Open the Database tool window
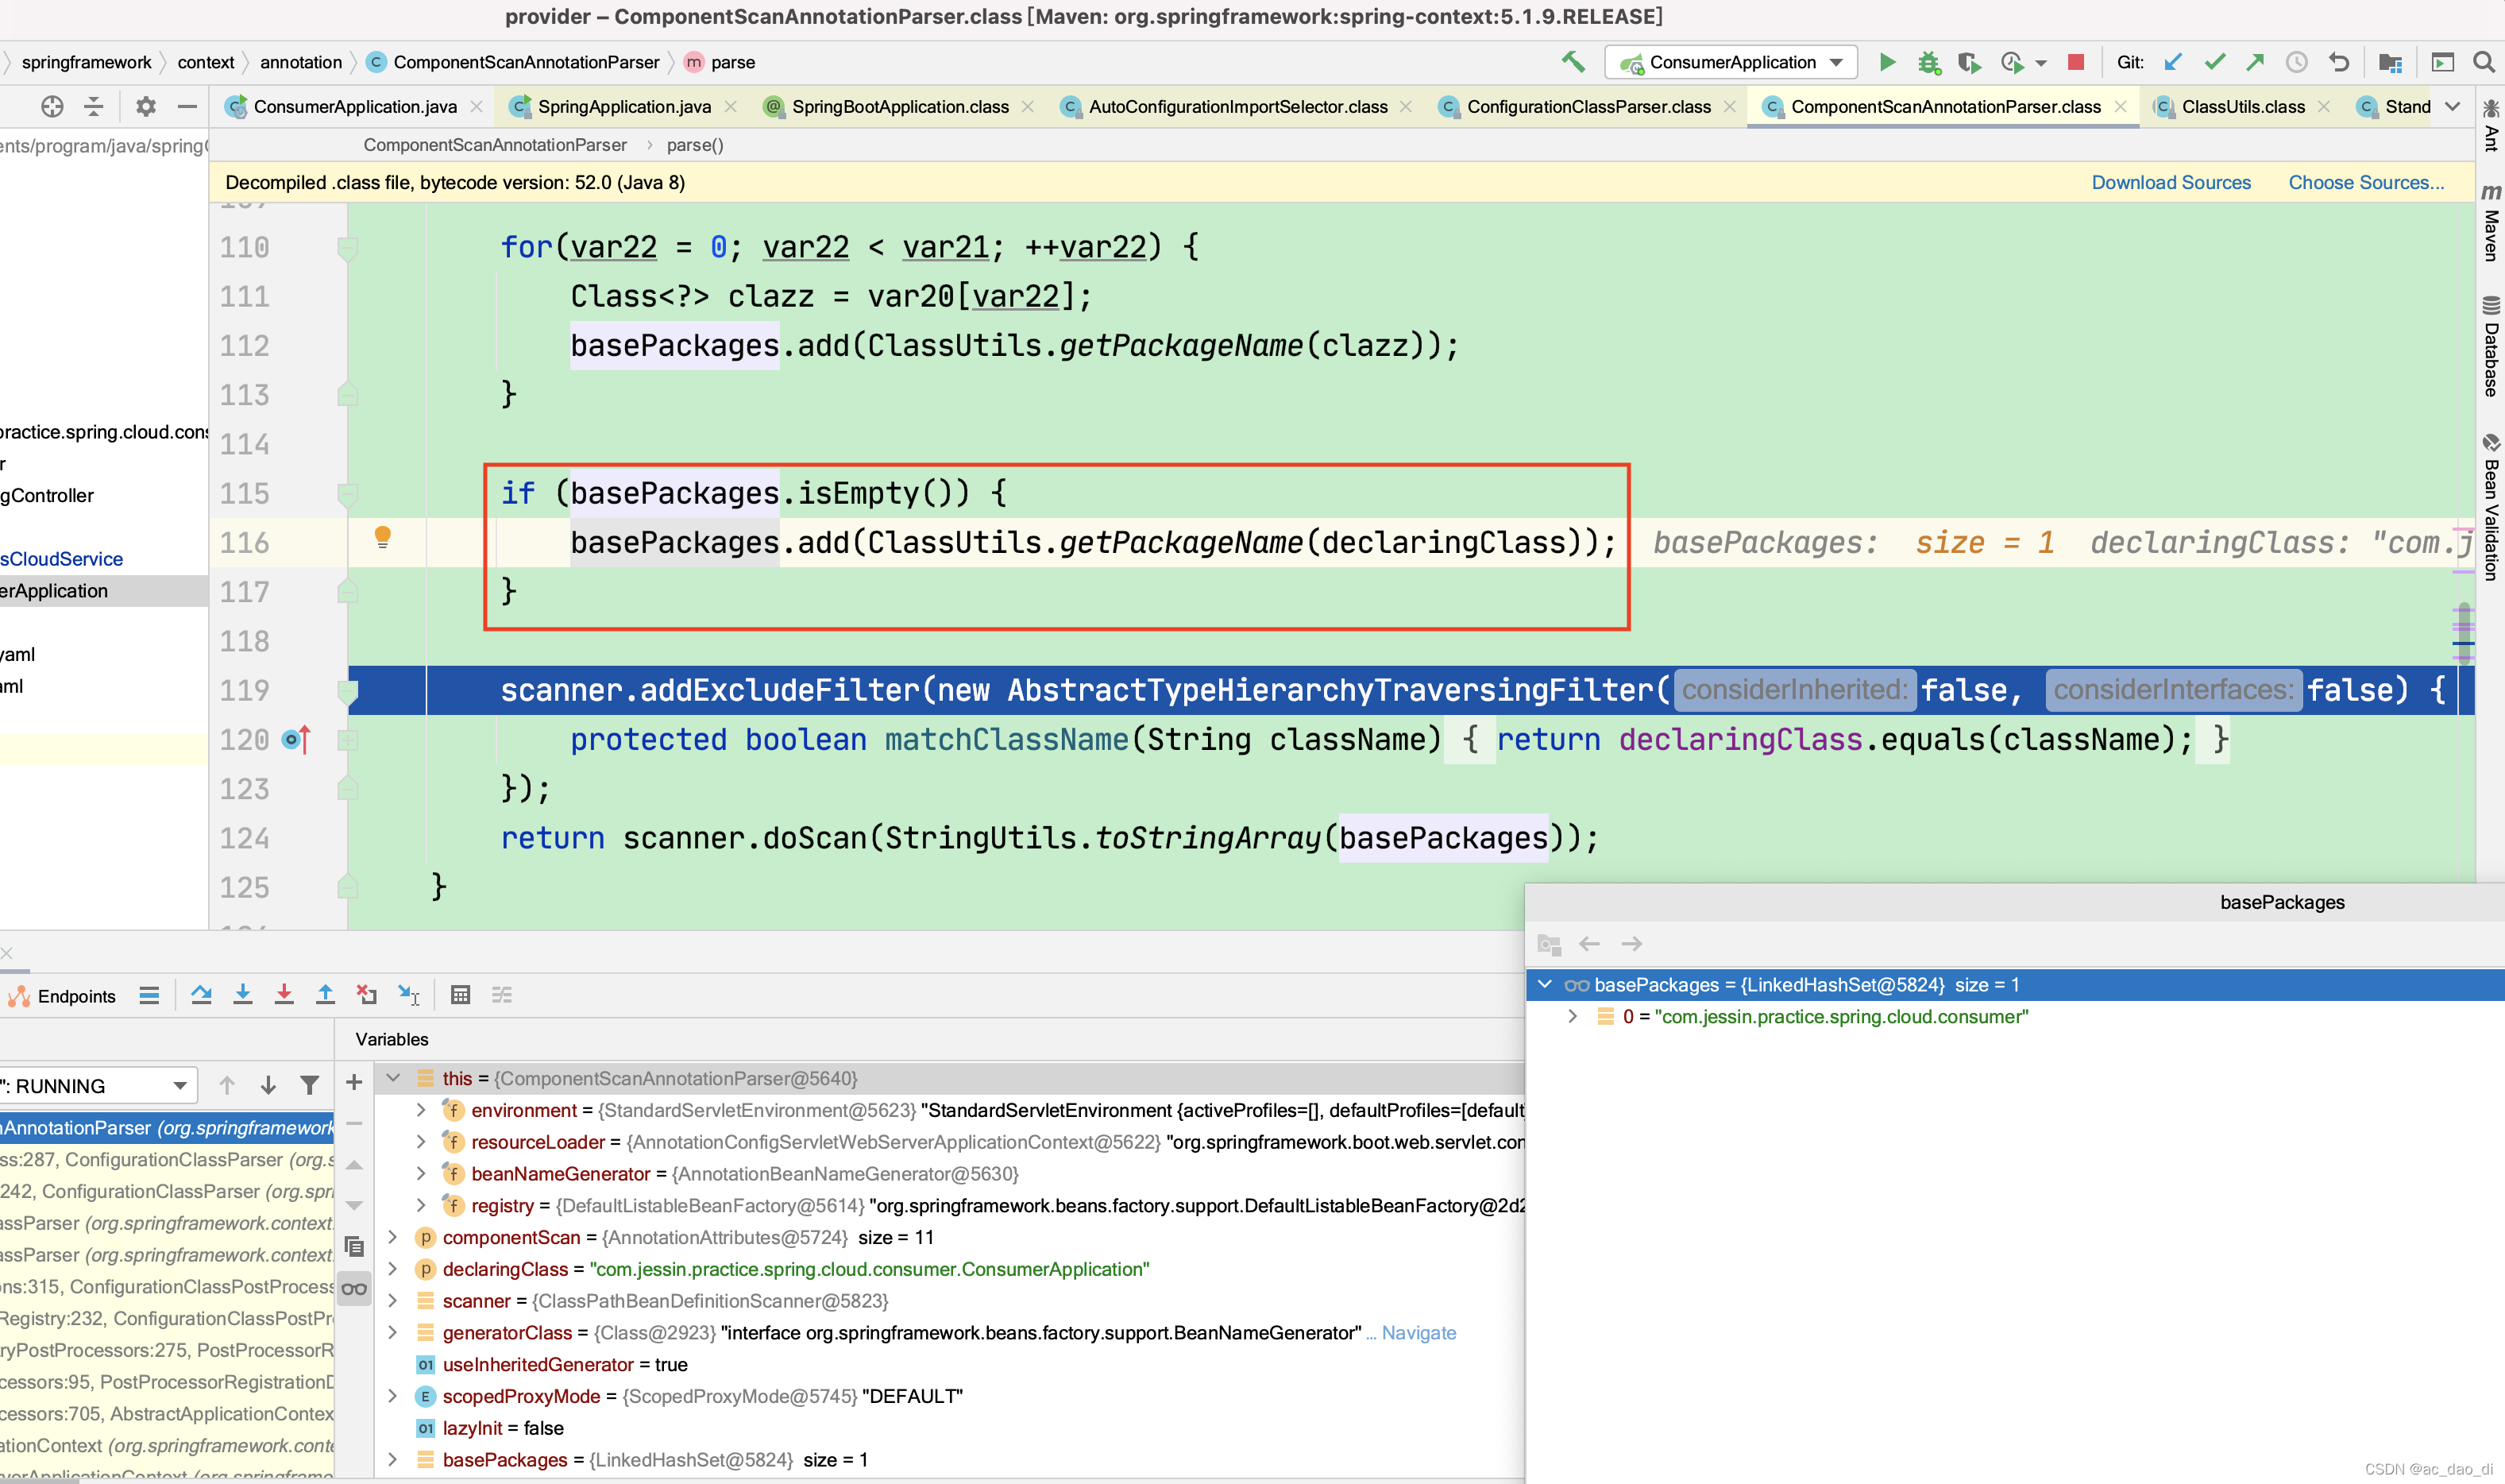2505x1484 pixels. tap(2490, 347)
